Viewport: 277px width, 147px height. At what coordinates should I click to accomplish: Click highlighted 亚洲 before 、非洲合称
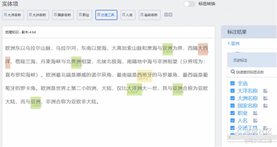pos(36,103)
